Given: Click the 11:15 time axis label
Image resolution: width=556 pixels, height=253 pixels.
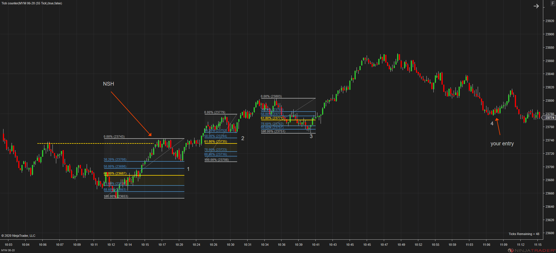Looking at the screenshot, I should coord(538,245).
